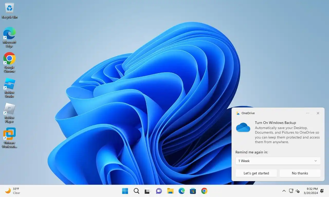Open the notification center bell icon

coord(322,191)
